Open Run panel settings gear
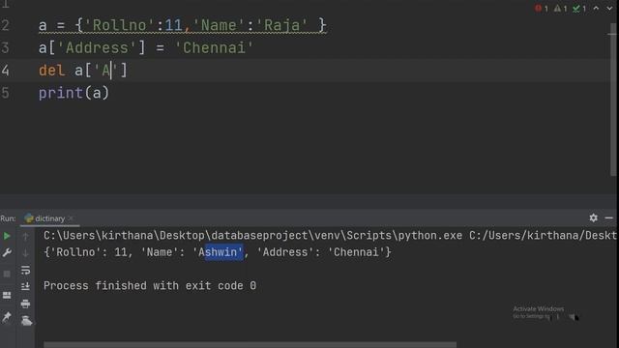Screen dimensions: 619x348 [x=593, y=217]
